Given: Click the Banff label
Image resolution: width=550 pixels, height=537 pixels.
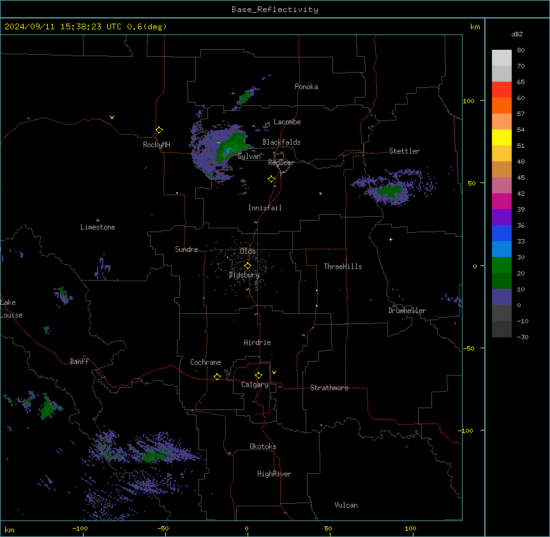Looking at the screenshot, I should pyautogui.click(x=79, y=362).
